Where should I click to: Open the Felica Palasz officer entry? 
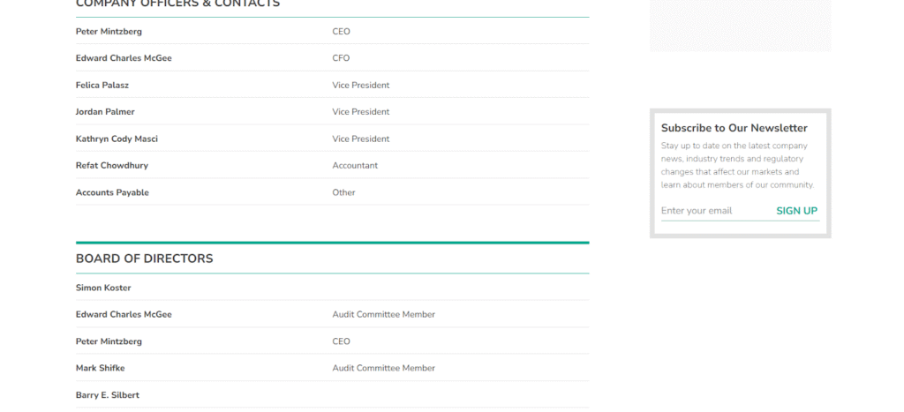click(102, 86)
